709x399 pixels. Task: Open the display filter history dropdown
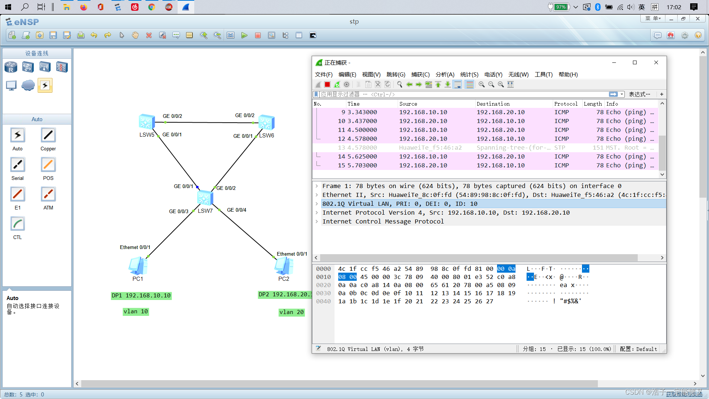point(622,95)
